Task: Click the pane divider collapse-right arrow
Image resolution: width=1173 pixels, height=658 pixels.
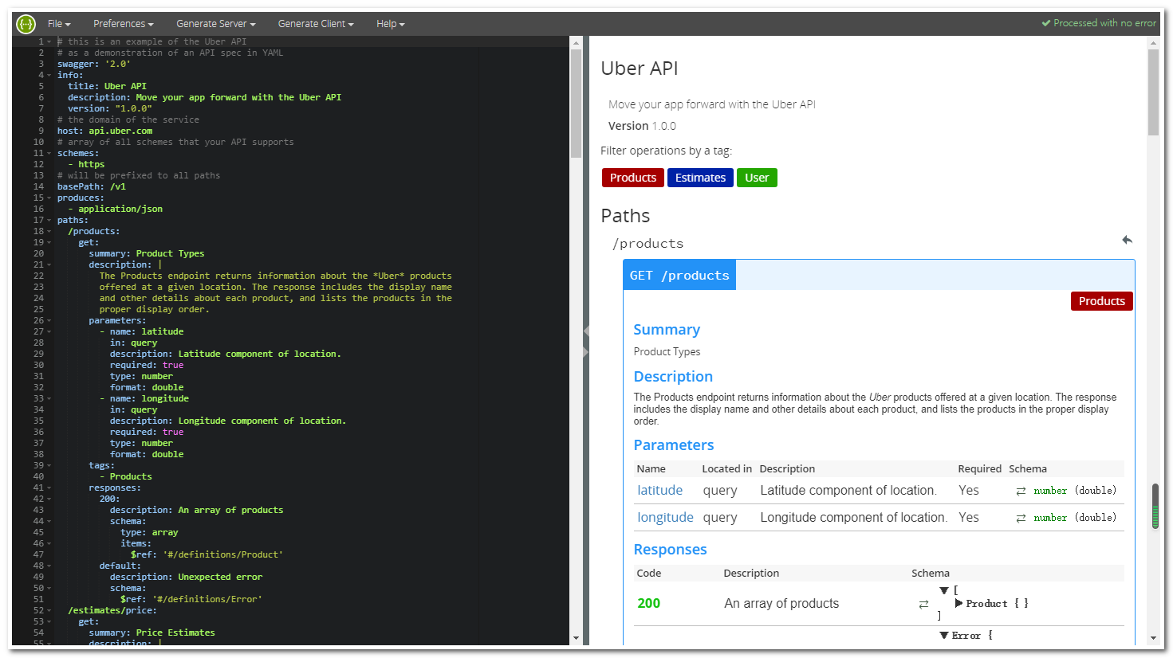Action: (586, 351)
